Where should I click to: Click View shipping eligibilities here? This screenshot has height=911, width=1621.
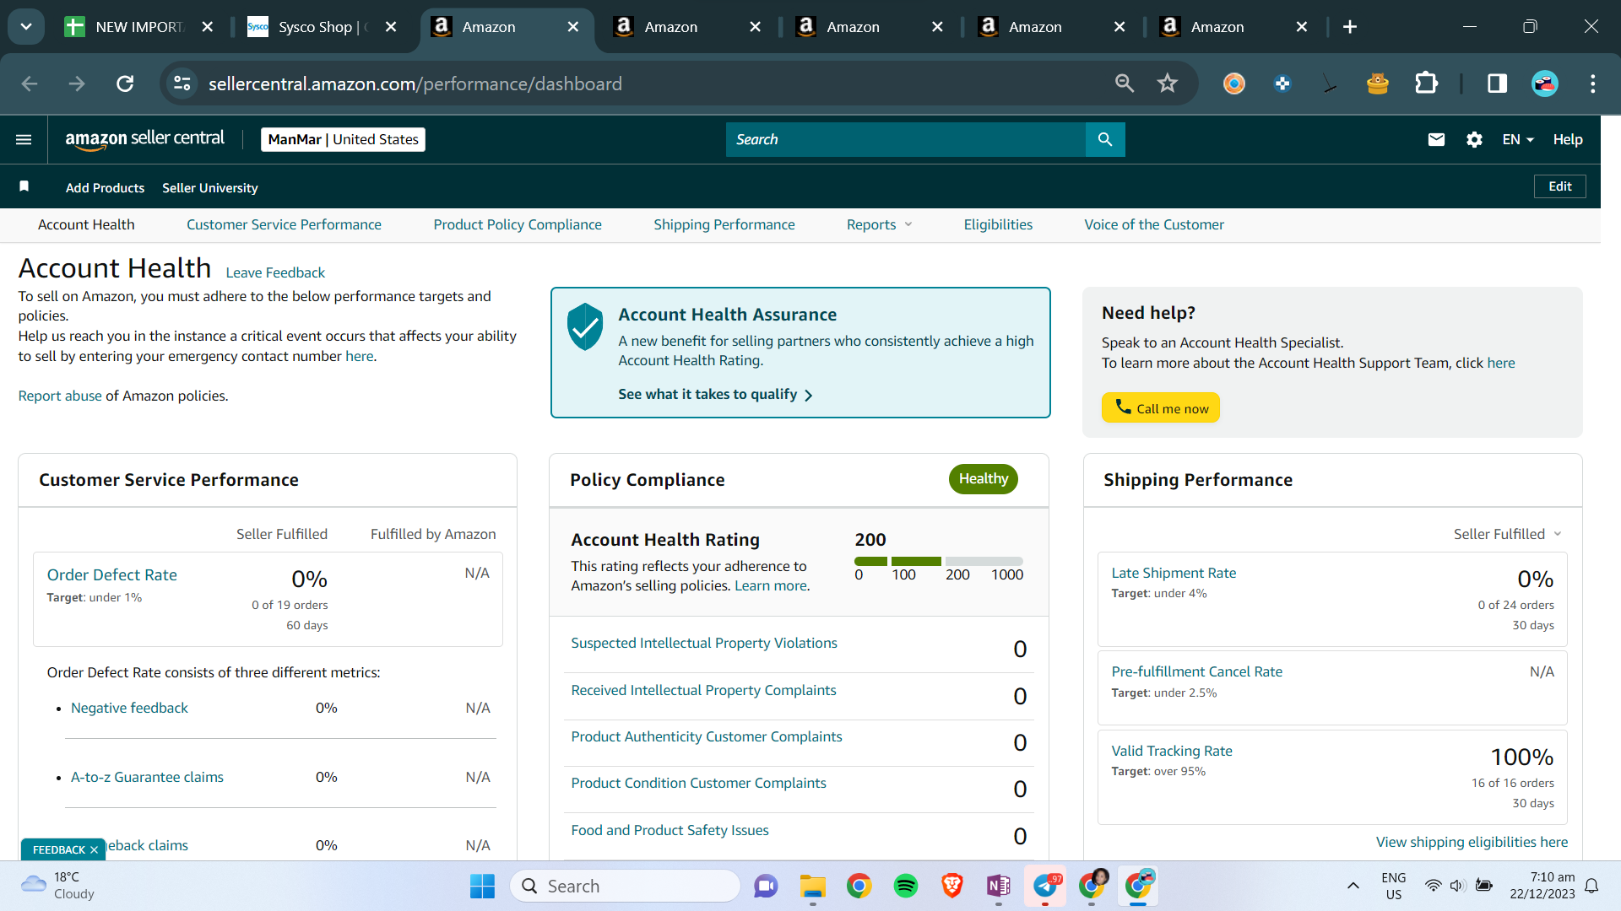point(1472,842)
